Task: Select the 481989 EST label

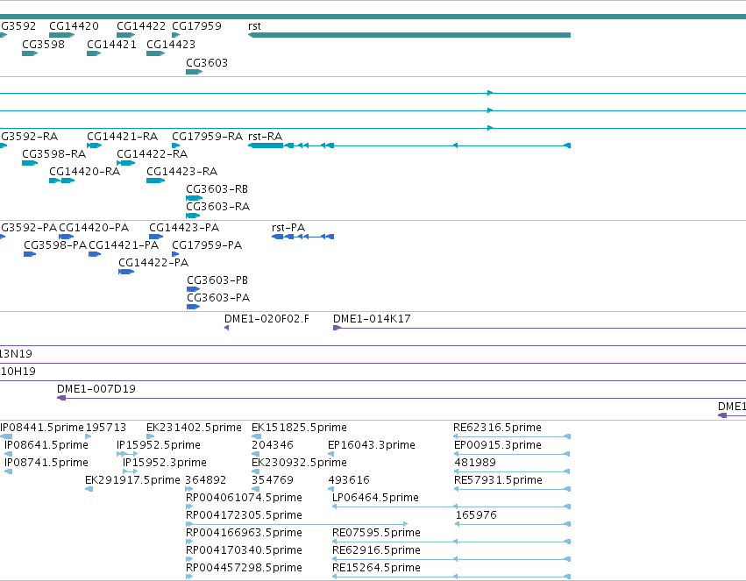Action: pos(475,463)
